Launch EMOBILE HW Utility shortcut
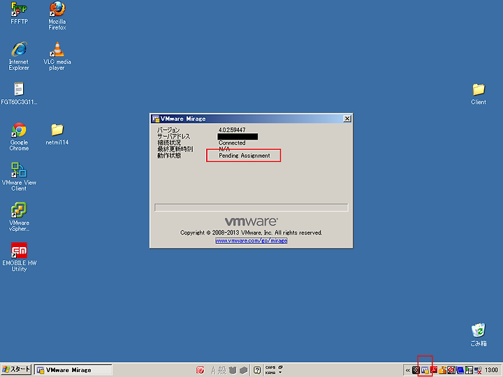The height and width of the screenshot is (377, 503). pyautogui.click(x=19, y=257)
